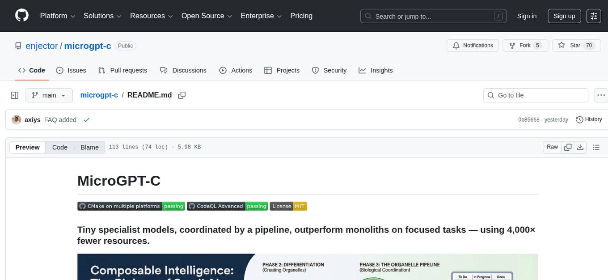
Task: Expand the Solutions navigation dropdown
Action: (102, 16)
